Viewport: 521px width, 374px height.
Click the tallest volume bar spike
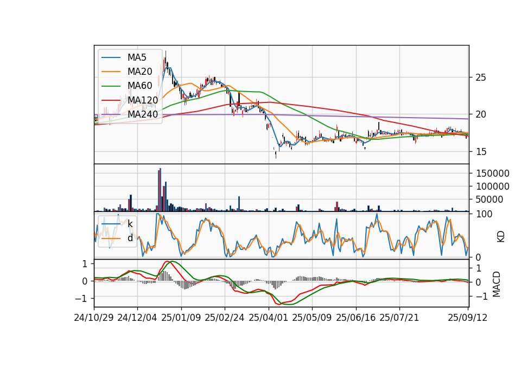160,190
